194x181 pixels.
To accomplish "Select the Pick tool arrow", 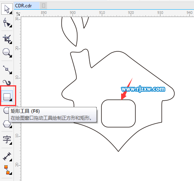I will point(7,9).
